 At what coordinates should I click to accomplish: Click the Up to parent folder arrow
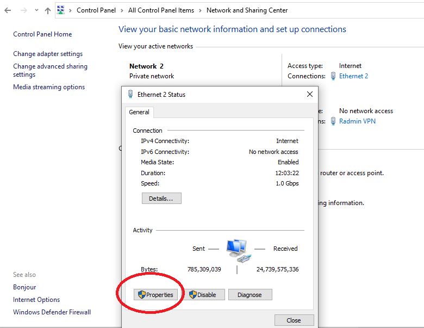pos(48,10)
